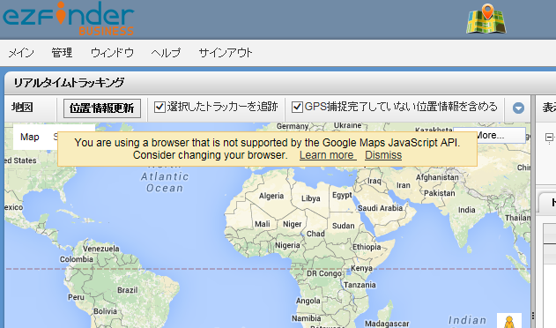
Task: Click the サインアウト menu item
Action: pos(226,53)
